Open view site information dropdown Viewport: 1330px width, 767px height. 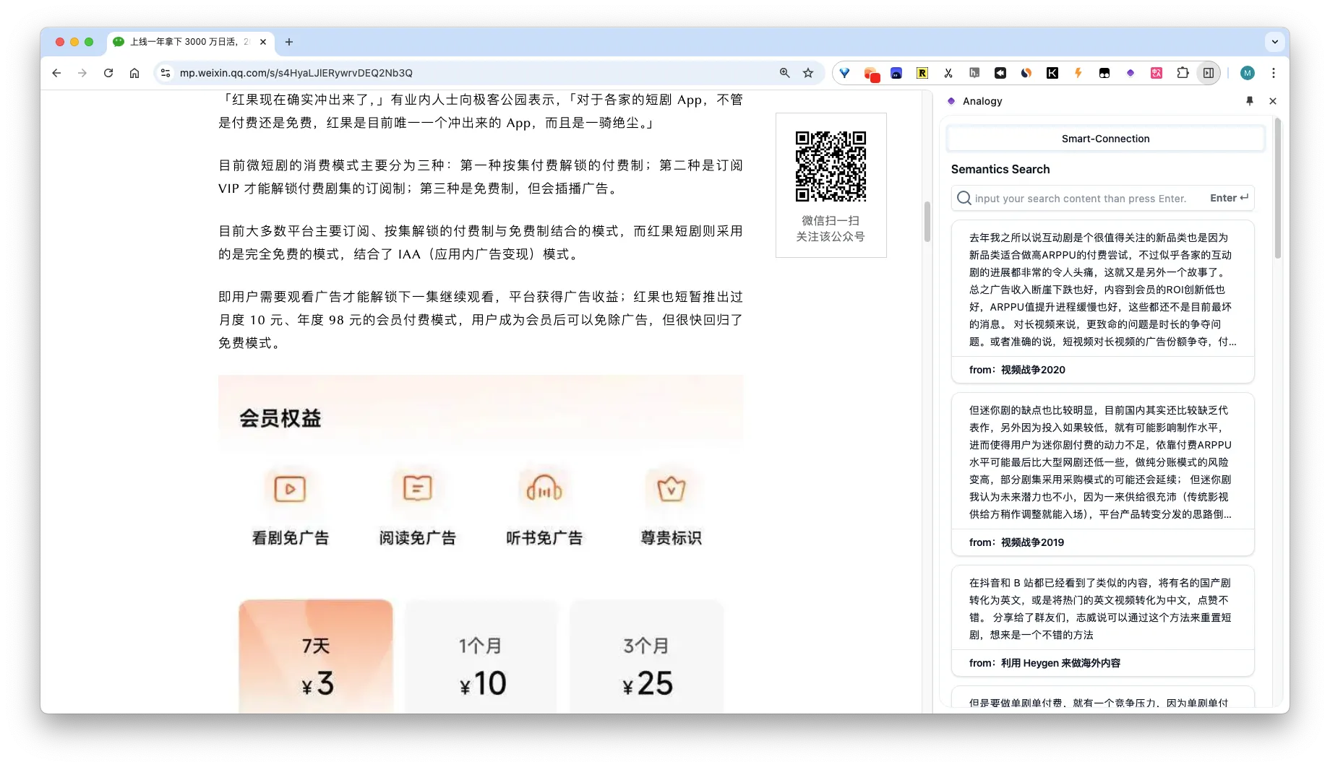click(166, 73)
